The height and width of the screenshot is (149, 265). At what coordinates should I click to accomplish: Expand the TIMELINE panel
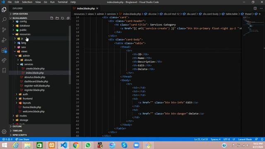pos(17,131)
